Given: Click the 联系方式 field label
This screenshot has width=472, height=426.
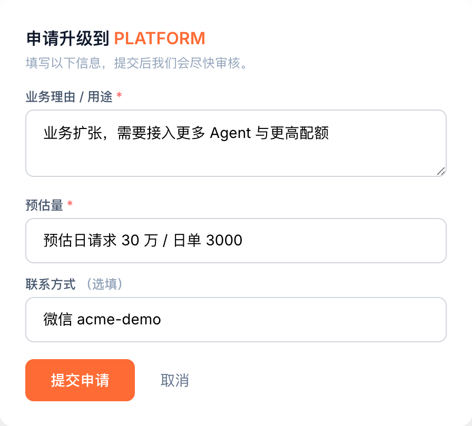Looking at the screenshot, I should [x=51, y=284].
